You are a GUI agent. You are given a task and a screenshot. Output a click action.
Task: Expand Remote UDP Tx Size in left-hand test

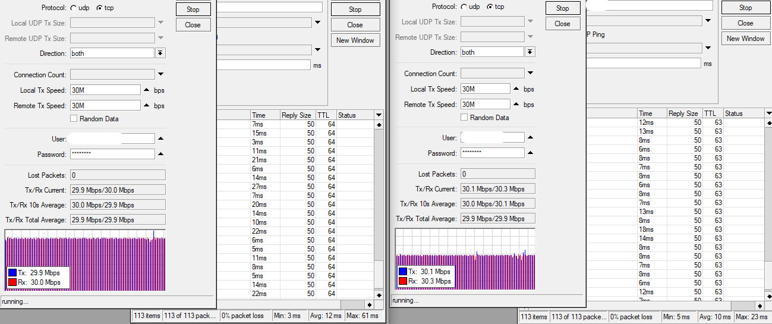(160, 38)
